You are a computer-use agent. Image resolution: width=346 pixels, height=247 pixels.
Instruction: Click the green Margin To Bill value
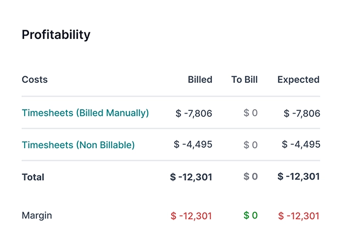[250, 215]
